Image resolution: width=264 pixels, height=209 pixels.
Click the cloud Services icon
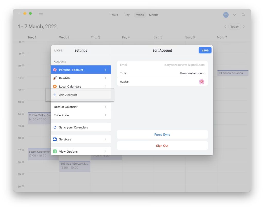pyautogui.click(x=55, y=139)
